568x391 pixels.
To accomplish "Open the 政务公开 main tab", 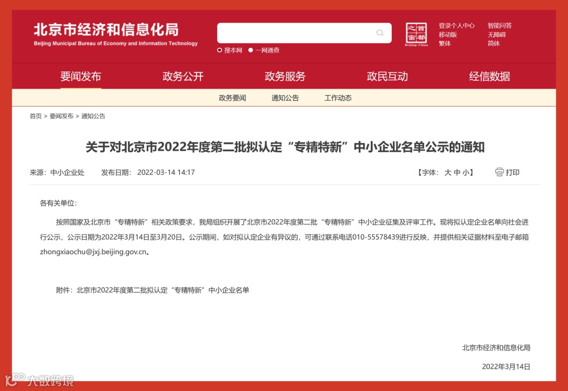I will coord(183,76).
